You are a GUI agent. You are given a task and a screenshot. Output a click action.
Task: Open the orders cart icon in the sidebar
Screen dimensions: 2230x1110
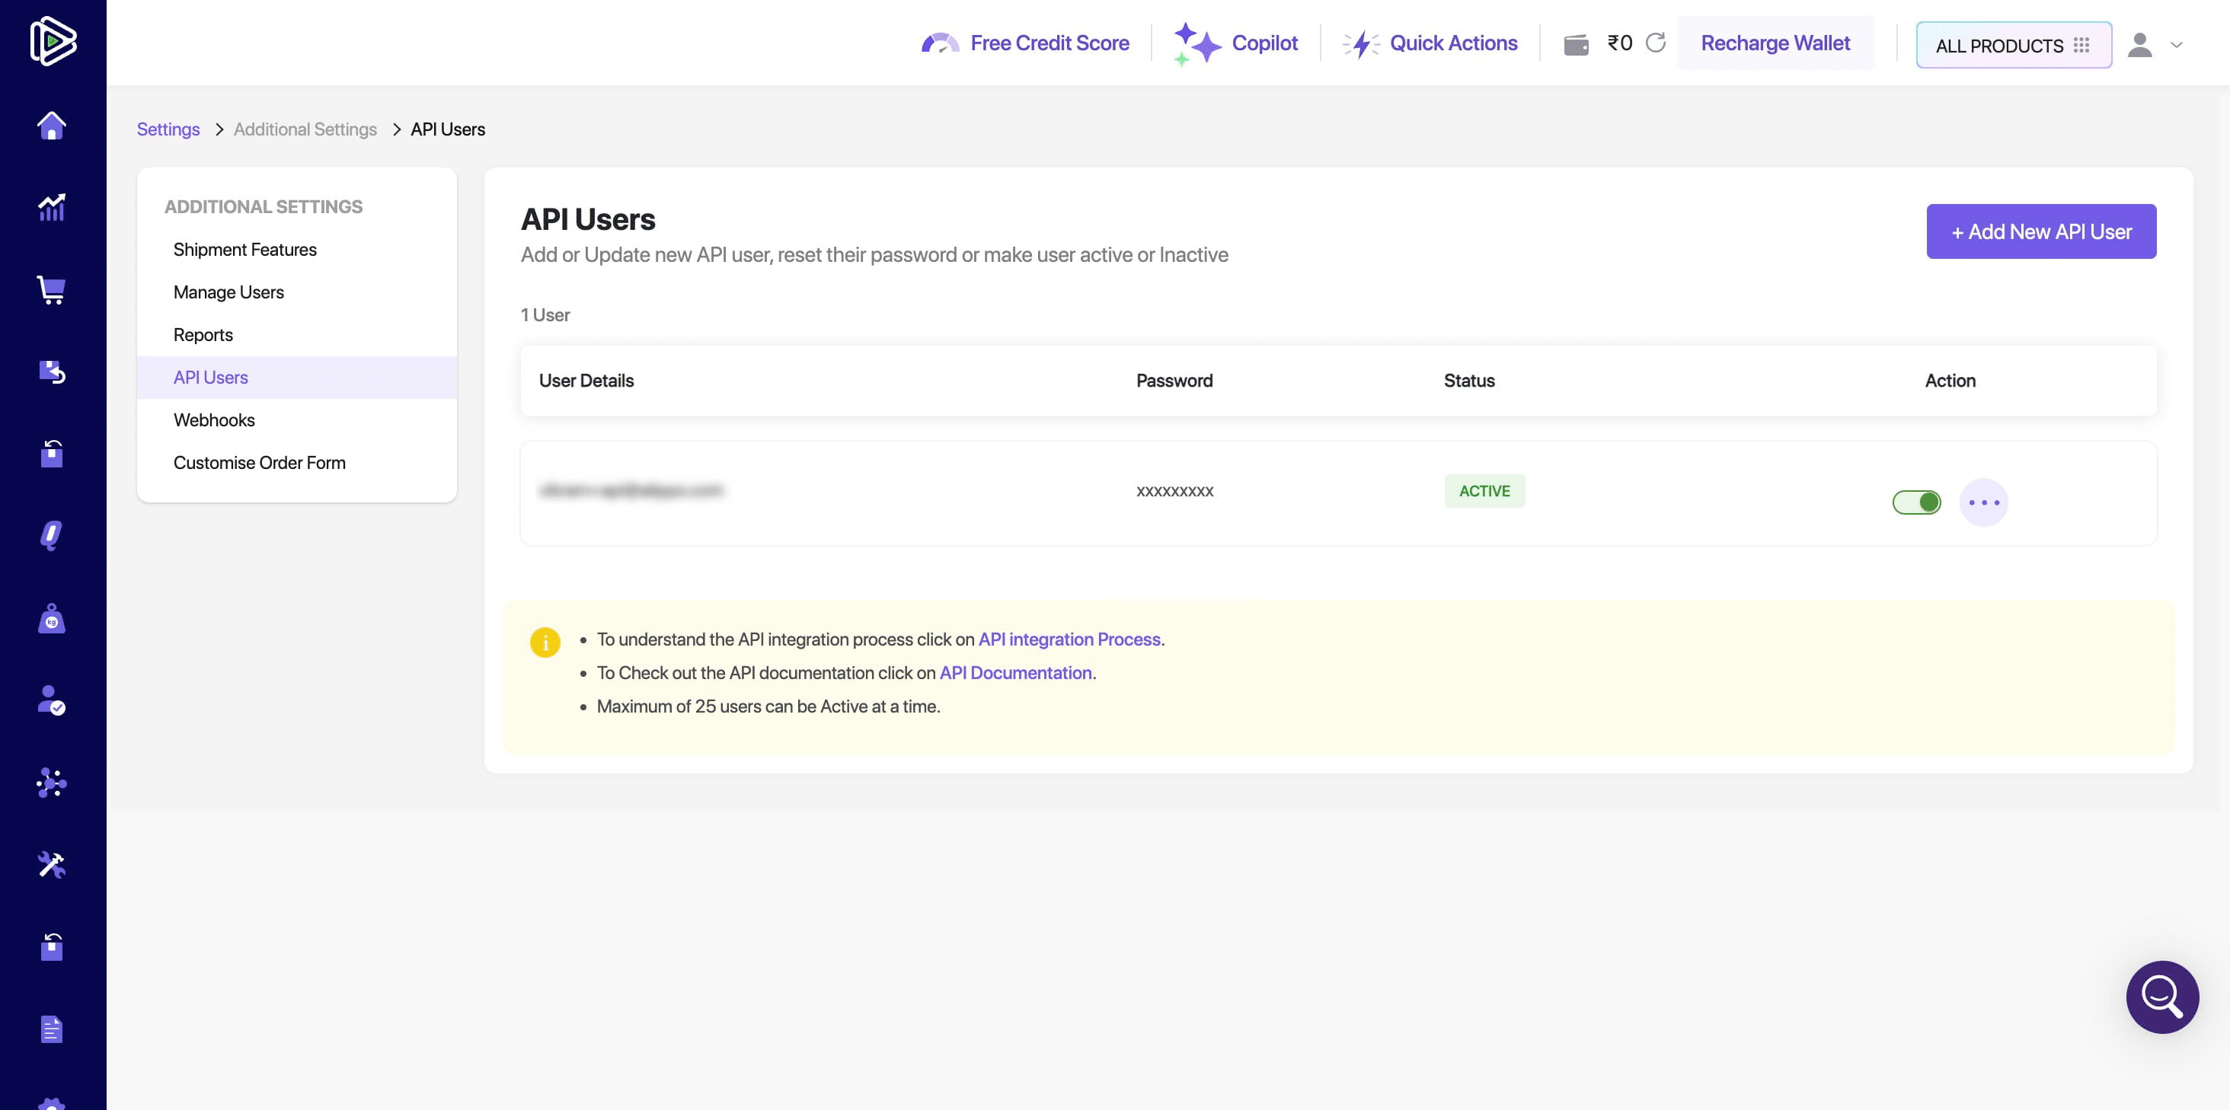(52, 291)
